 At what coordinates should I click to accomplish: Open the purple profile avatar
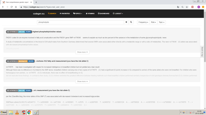point(199,7)
